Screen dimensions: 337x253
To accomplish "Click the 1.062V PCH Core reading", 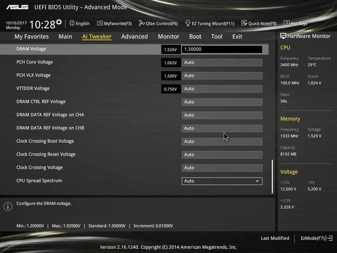I will tap(171, 63).
